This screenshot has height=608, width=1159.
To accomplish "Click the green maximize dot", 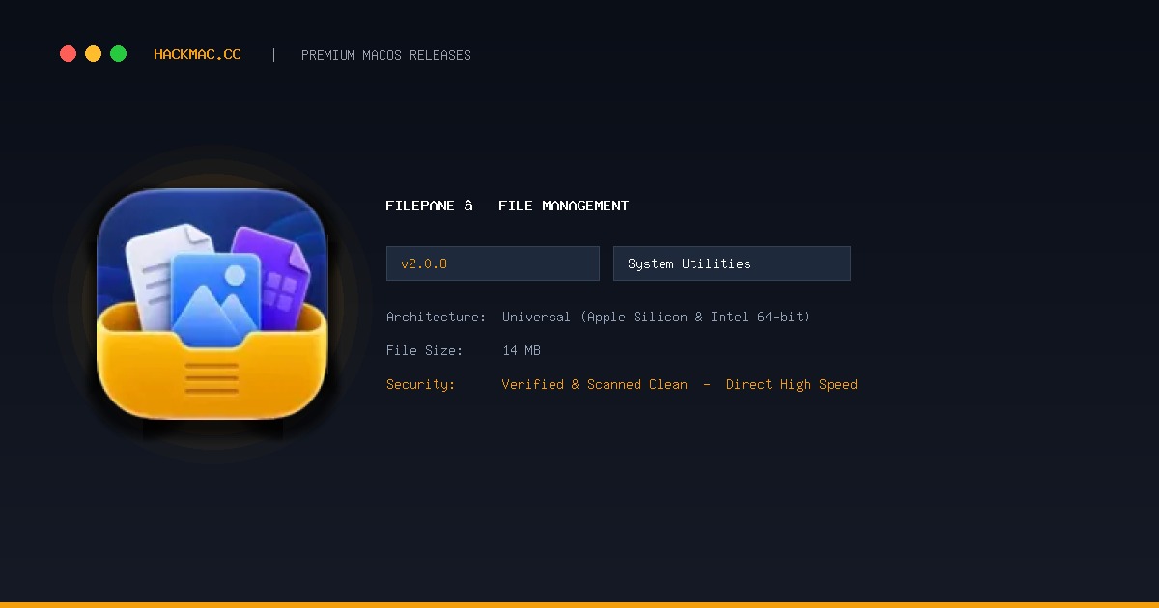I will pyautogui.click(x=118, y=54).
